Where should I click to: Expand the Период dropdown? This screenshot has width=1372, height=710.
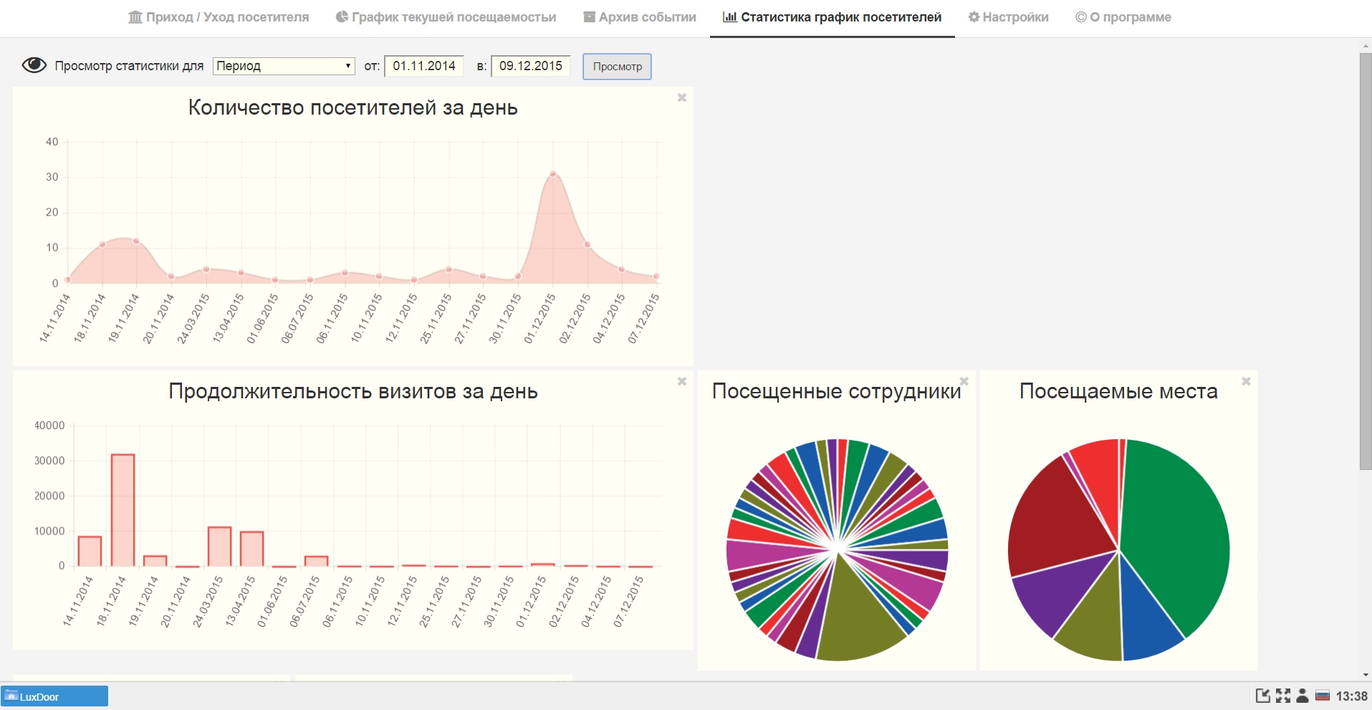point(284,66)
